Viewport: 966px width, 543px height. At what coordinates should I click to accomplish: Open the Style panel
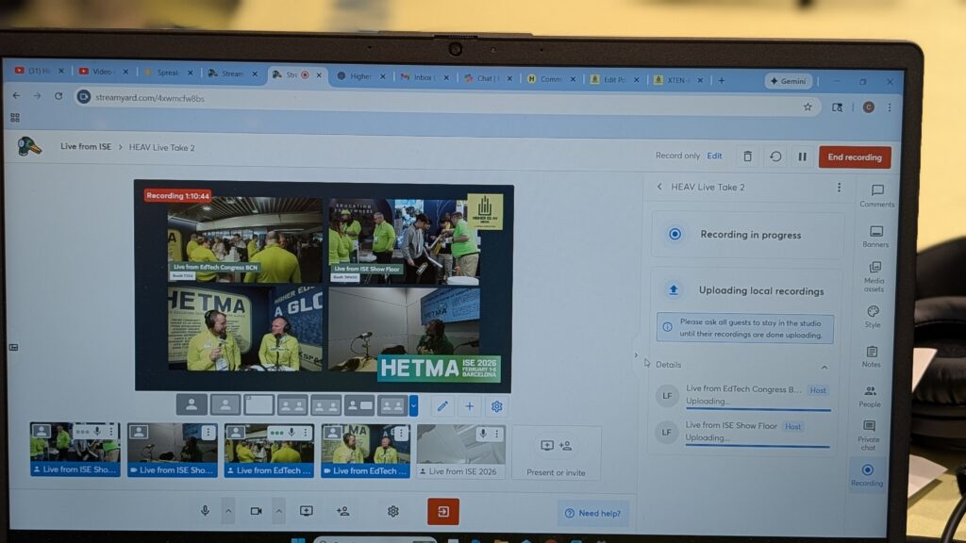(x=873, y=317)
